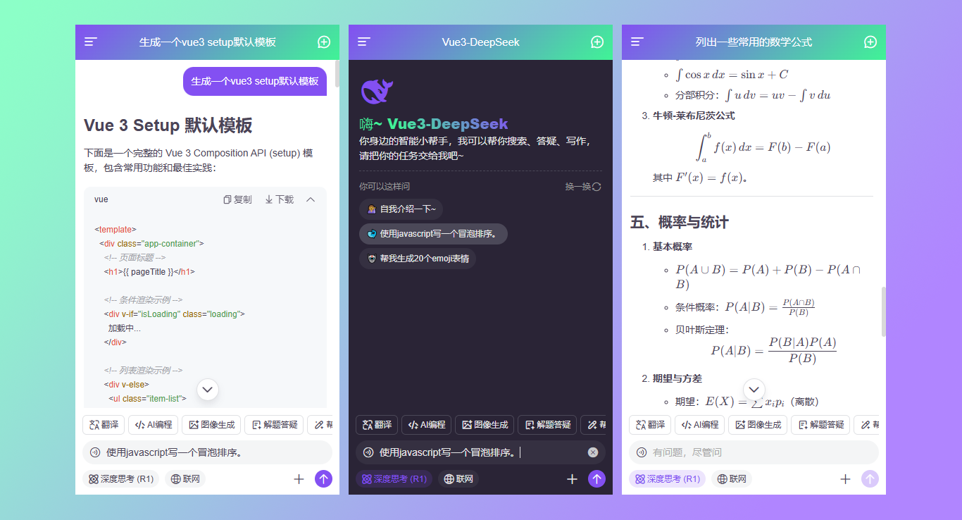This screenshot has height=520, width=962.
Task: Collapse the vue code block with chevron
Action: point(311,199)
